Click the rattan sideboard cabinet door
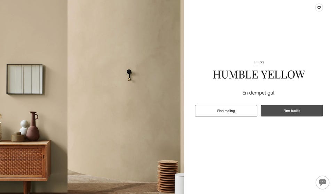334x194 pixels. pyautogui.click(x=22, y=162)
